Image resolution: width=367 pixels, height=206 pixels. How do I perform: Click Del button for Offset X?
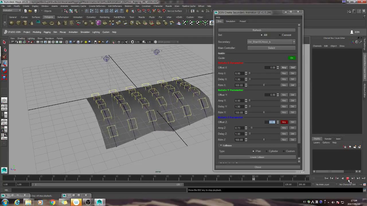(x=292, y=68)
